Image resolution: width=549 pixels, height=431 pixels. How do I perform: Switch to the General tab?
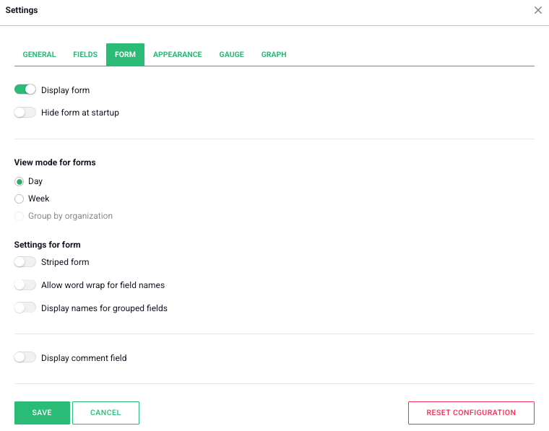(x=39, y=55)
